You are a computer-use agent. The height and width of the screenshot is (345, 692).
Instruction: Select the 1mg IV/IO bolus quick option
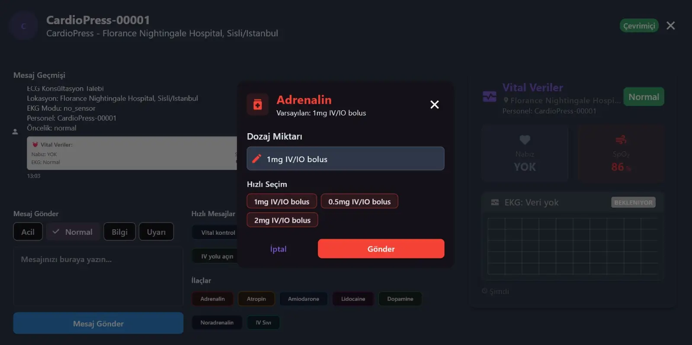pos(282,201)
